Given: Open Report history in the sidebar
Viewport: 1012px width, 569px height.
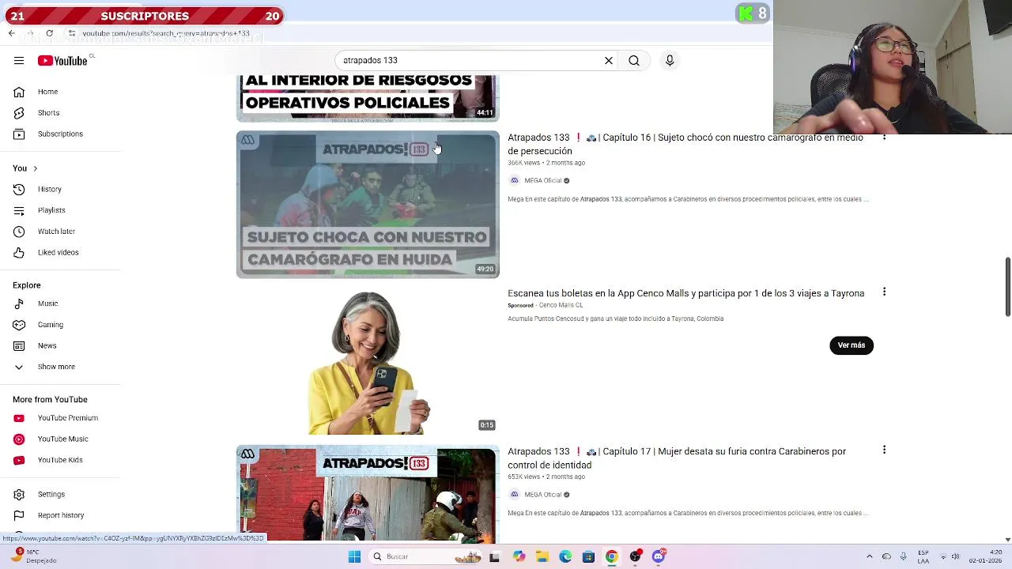Looking at the screenshot, I should pyautogui.click(x=60, y=515).
